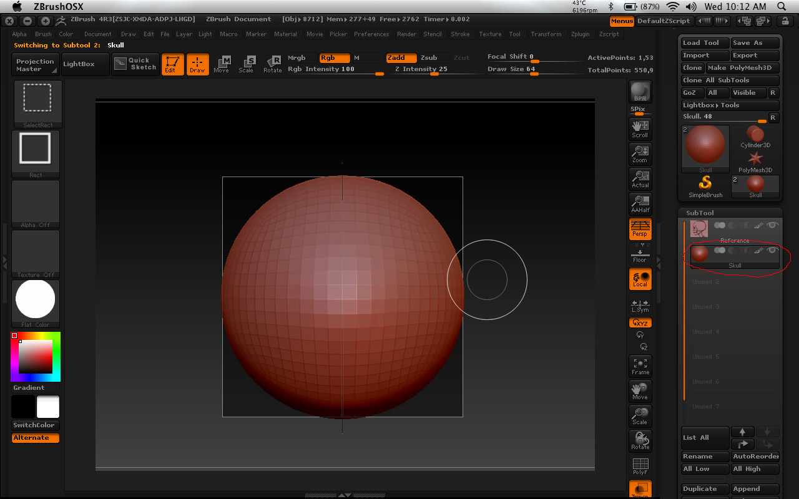Click the Zoom canvas icon
The width and height of the screenshot is (799, 499).
(x=640, y=153)
